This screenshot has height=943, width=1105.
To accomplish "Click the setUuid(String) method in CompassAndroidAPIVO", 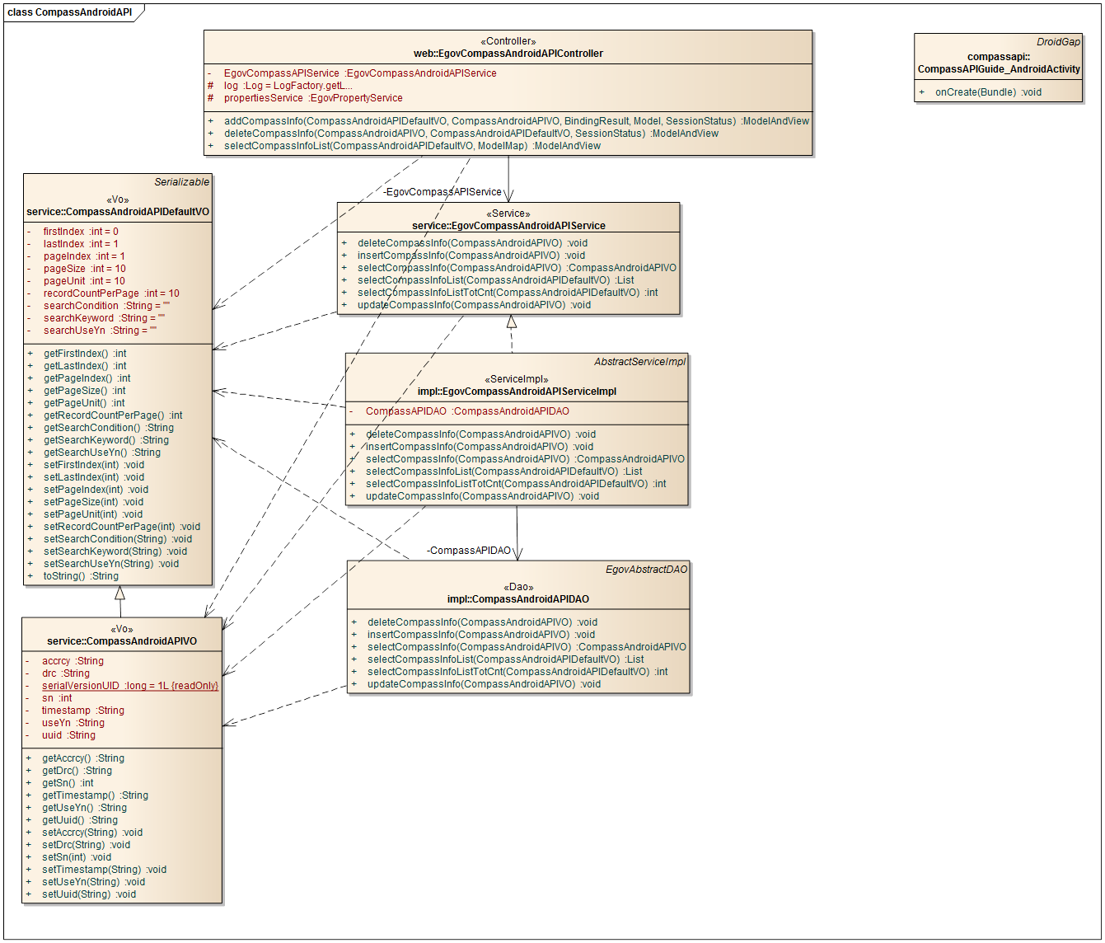I will (x=89, y=894).
